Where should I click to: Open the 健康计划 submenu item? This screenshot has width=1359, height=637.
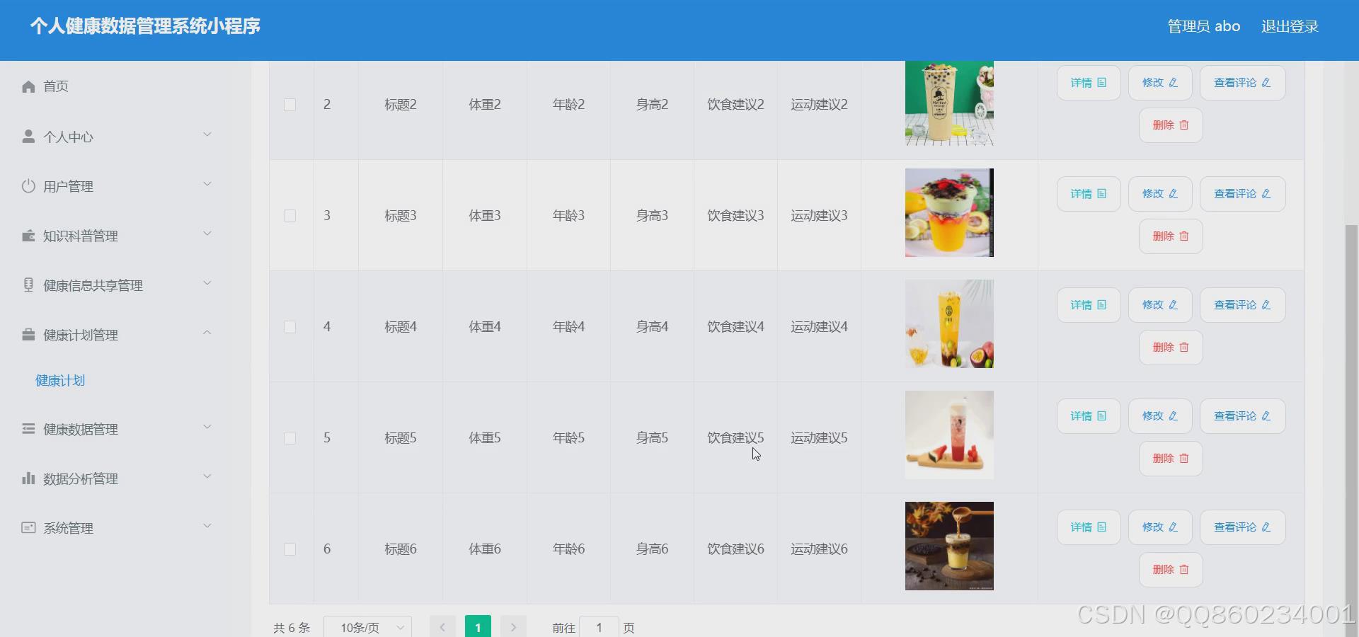(x=59, y=380)
